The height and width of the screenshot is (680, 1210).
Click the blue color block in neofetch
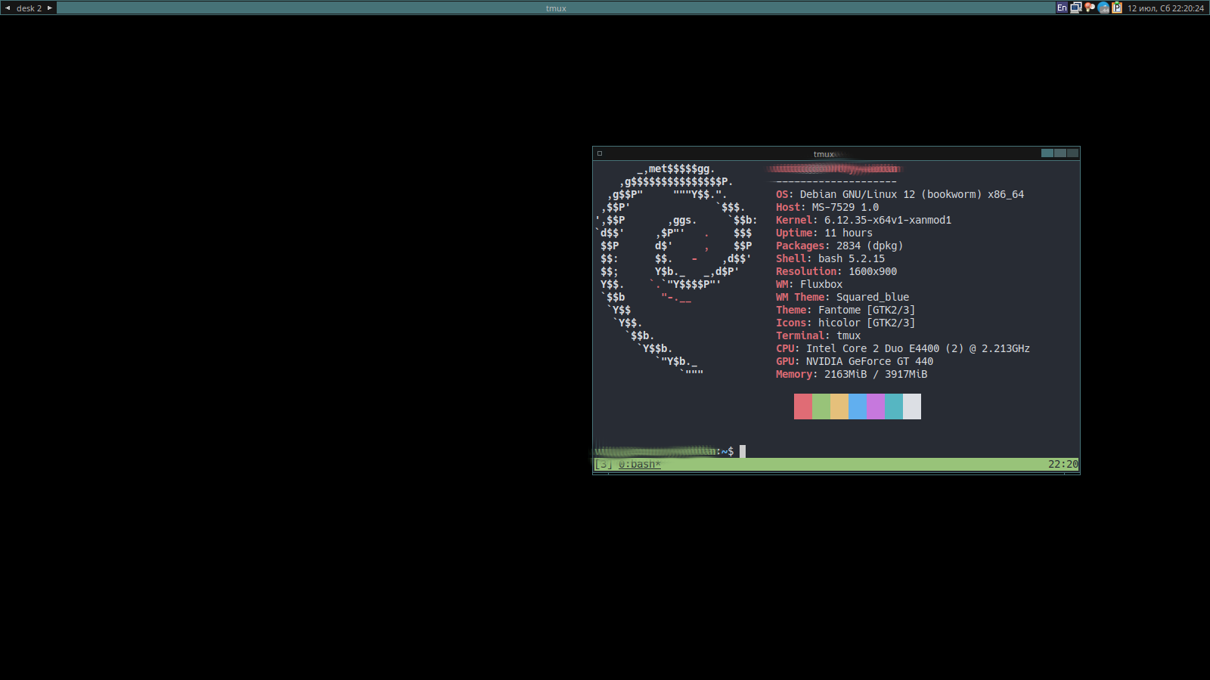[858, 406]
